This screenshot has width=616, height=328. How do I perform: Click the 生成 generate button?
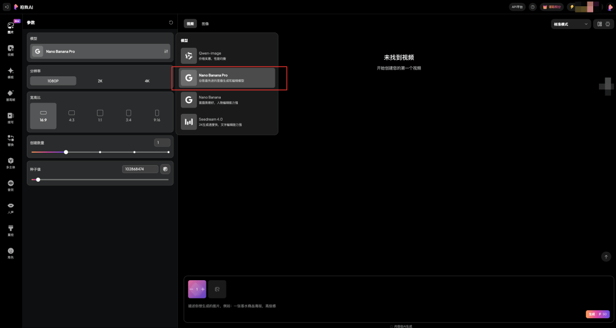click(x=597, y=314)
